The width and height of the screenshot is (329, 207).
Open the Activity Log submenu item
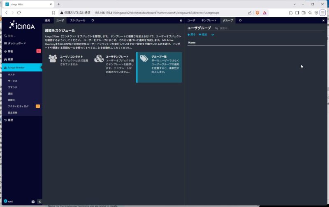coord(18,107)
